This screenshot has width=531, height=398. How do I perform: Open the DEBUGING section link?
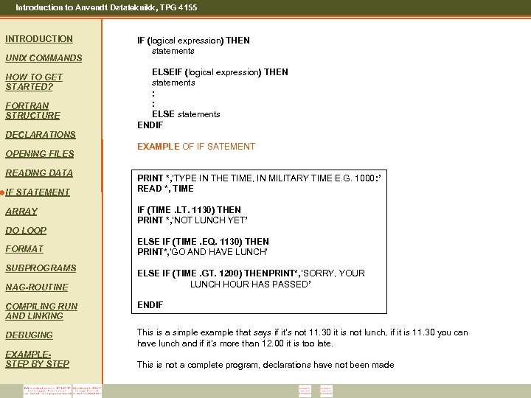tap(29, 335)
